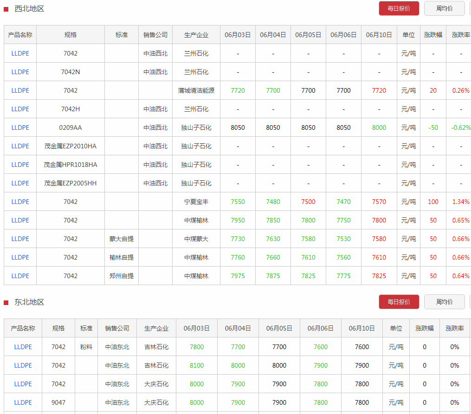Image resolution: width=471 pixels, height=414 pixels.
Task: Open LLDPE link for 茂金属HPR1018HA row
Action: coord(20,165)
